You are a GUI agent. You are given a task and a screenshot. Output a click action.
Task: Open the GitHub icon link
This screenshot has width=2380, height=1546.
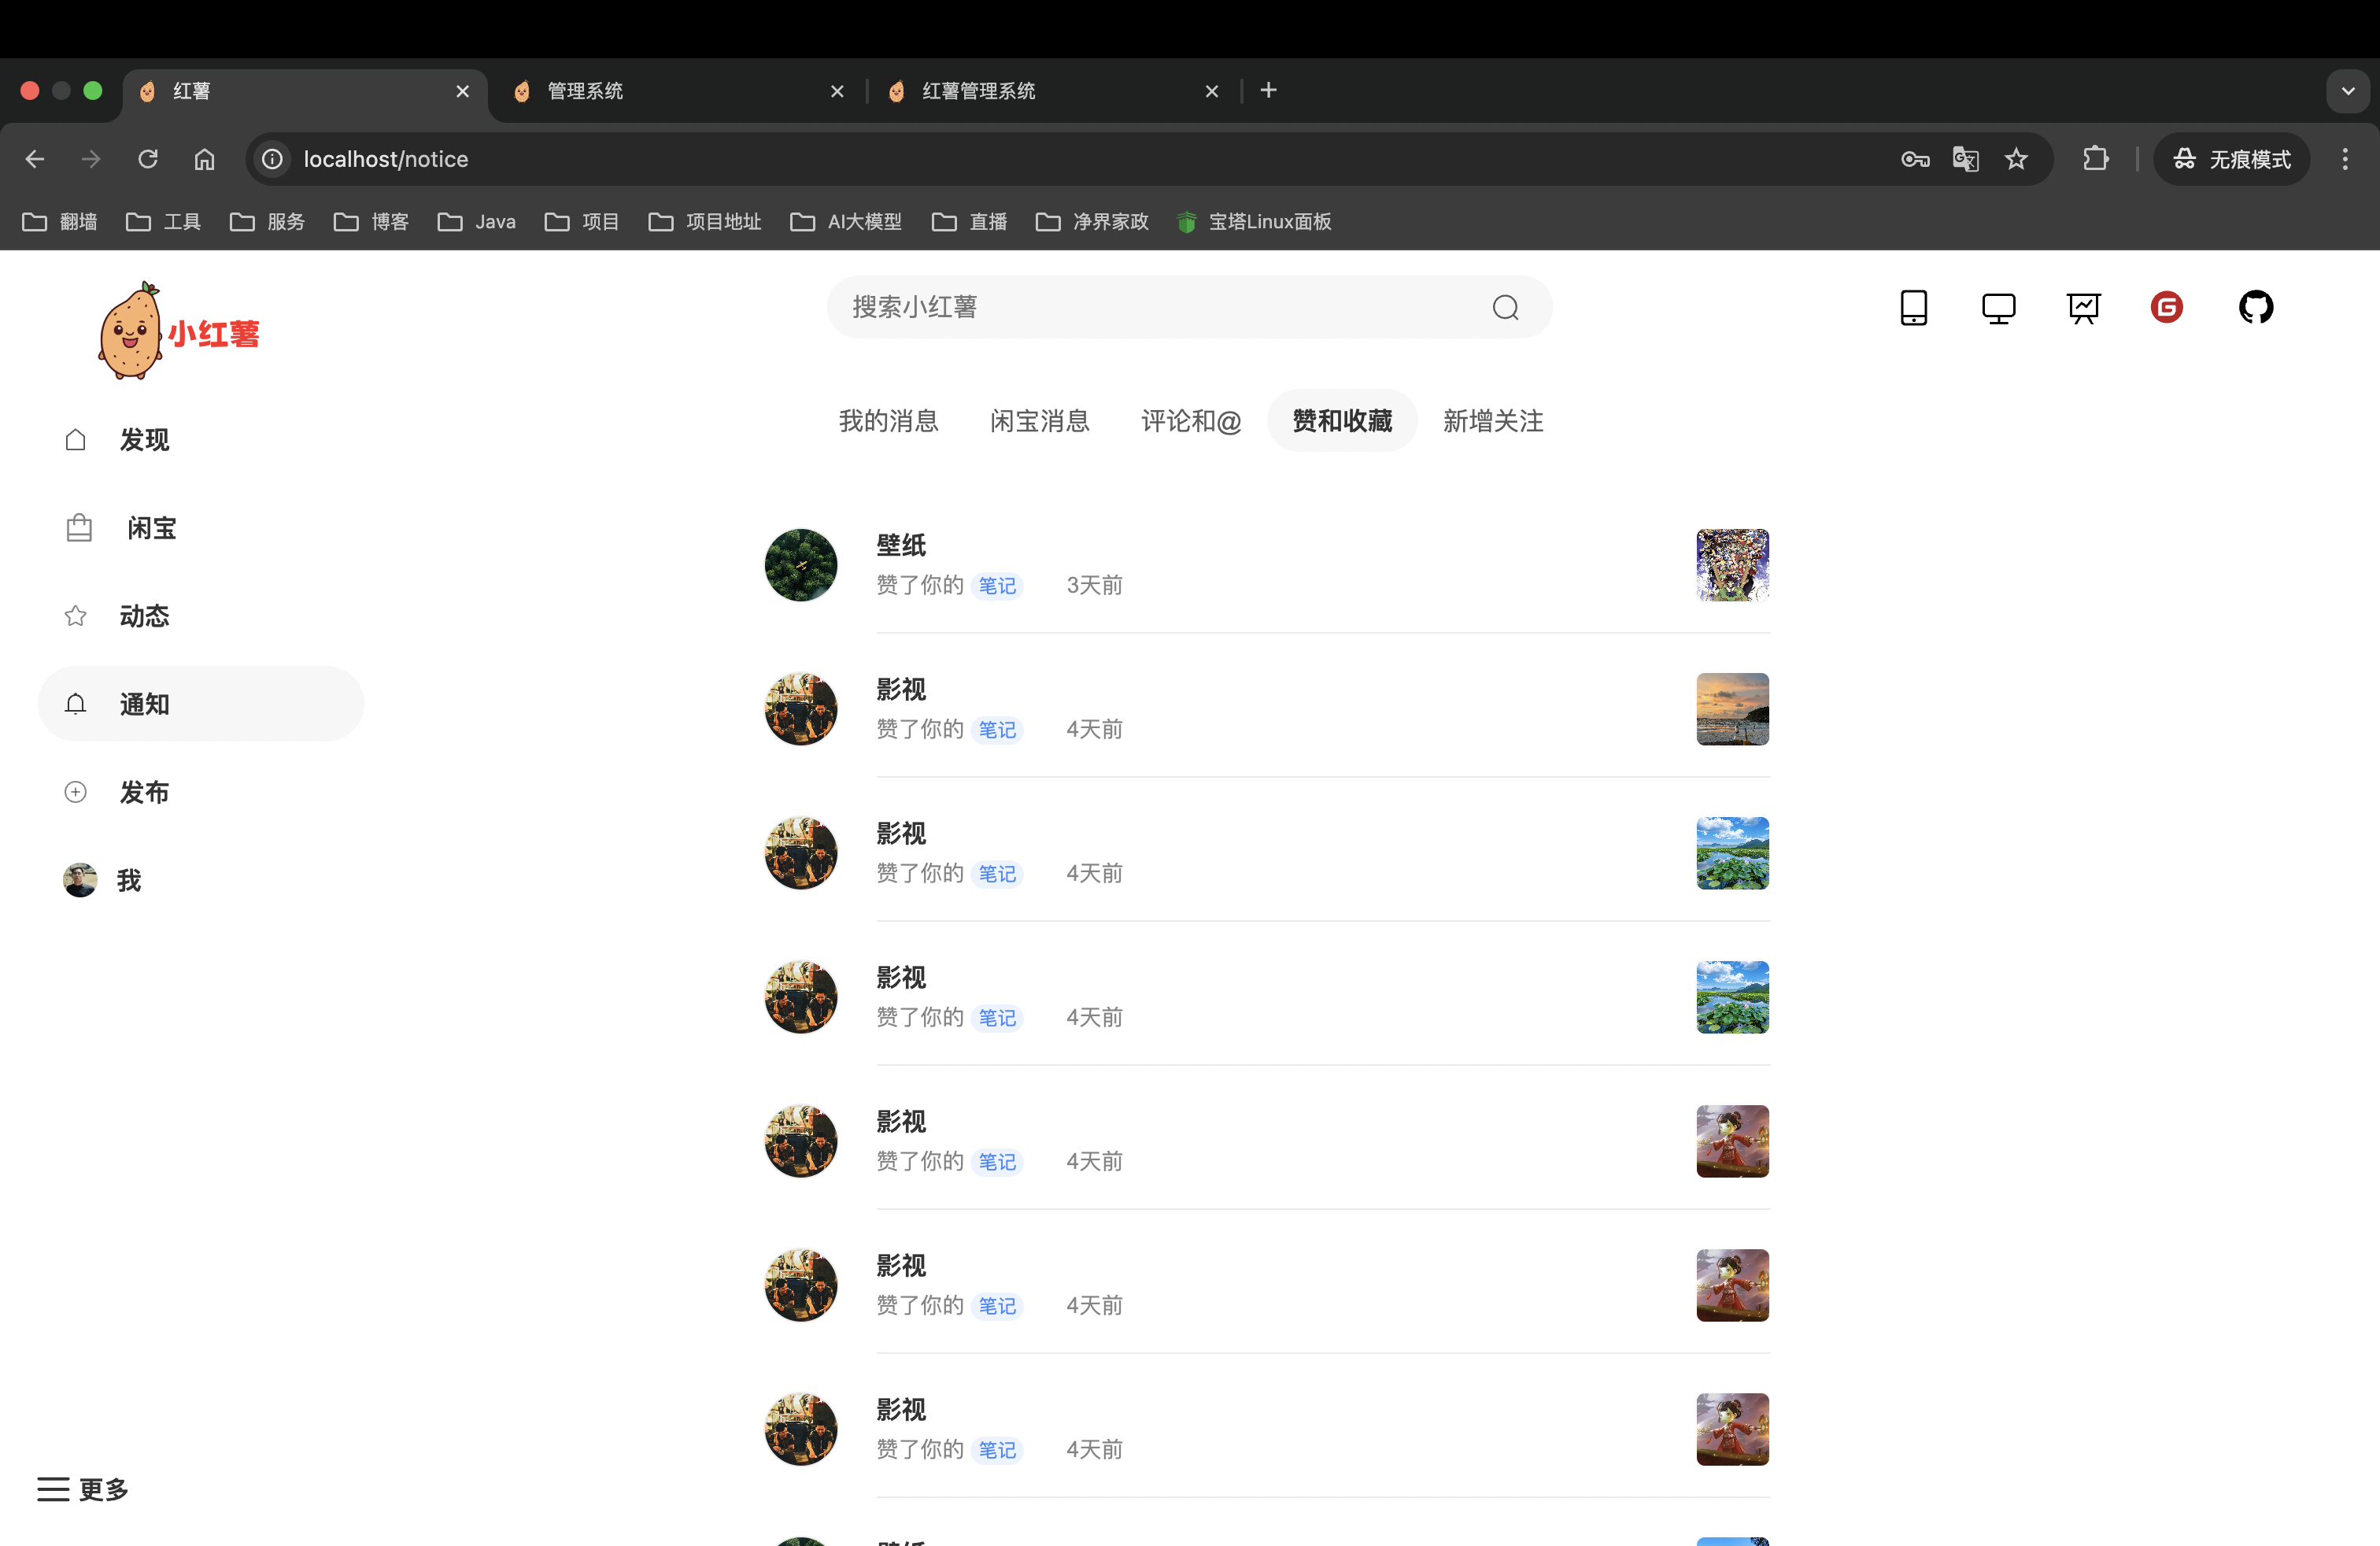(x=2255, y=307)
